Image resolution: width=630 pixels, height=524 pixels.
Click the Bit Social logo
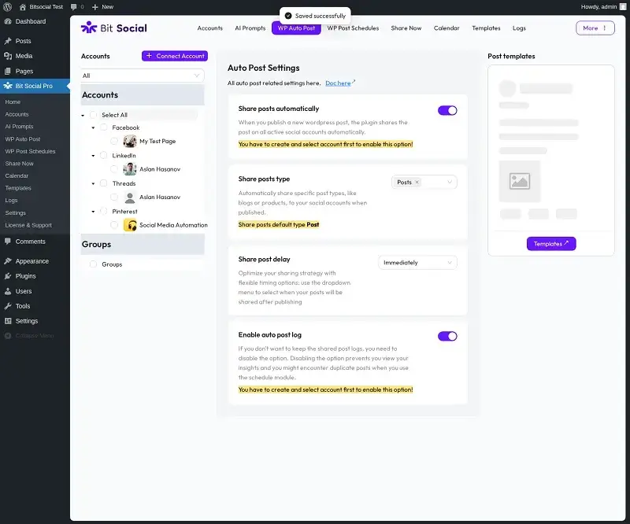click(114, 28)
